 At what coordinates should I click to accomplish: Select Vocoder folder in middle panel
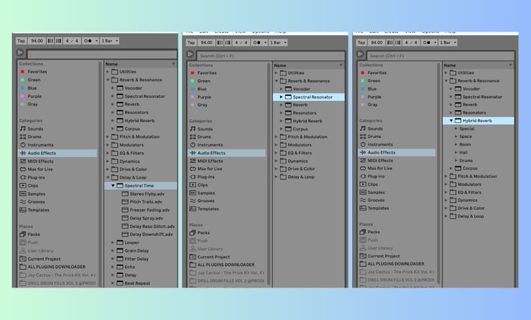pyautogui.click(x=297, y=89)
